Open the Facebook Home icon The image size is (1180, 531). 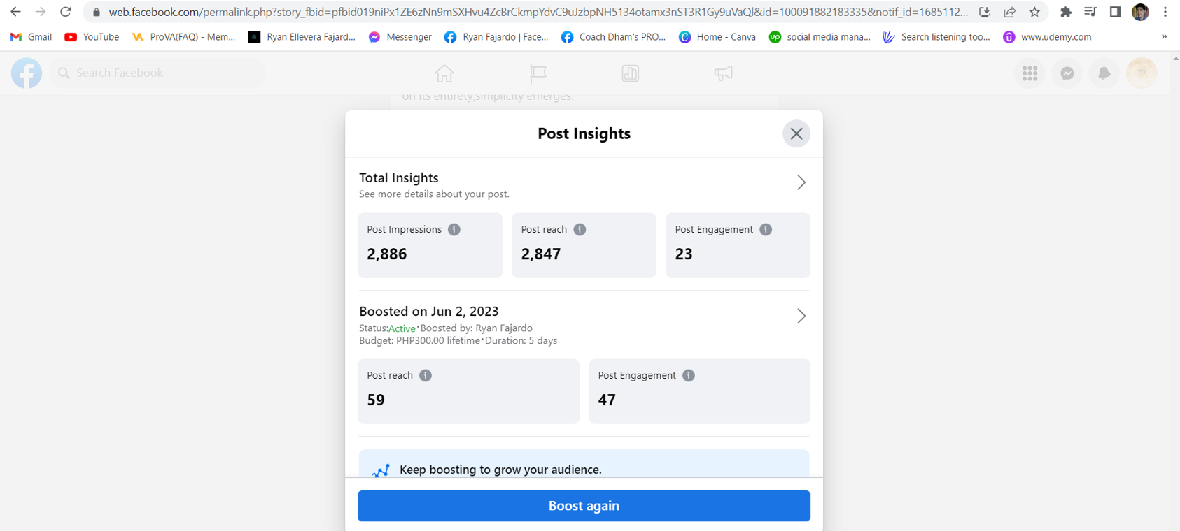444,73
